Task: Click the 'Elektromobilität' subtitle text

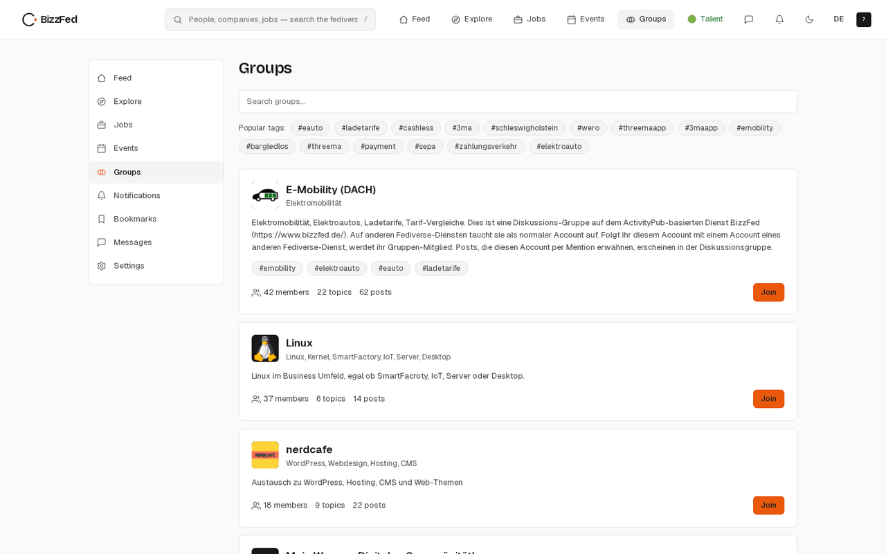Action: [x=314, y=204]
